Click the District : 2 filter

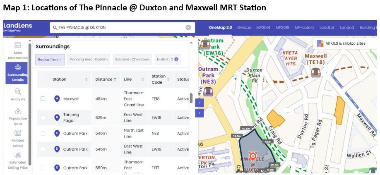(x=168, y=59)
